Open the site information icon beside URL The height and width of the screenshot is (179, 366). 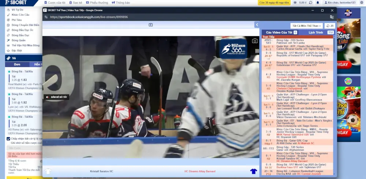[46, 17]
